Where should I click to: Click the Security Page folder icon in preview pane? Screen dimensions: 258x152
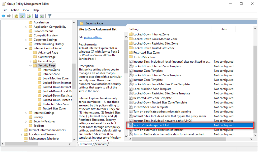click(x=81, y=23)
